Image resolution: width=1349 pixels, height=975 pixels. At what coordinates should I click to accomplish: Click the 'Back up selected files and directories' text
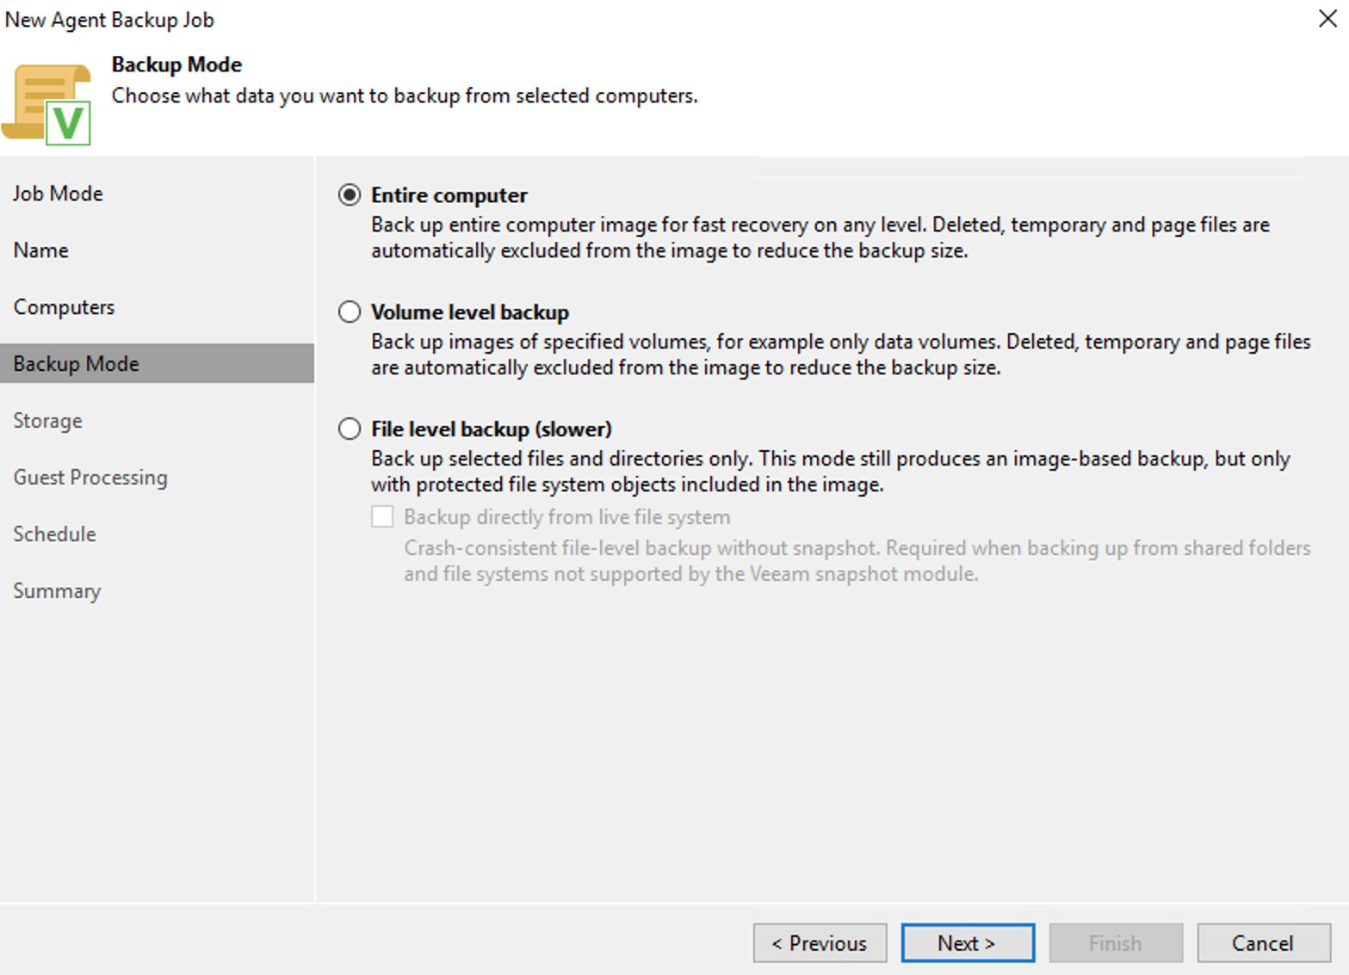(831, 472)
